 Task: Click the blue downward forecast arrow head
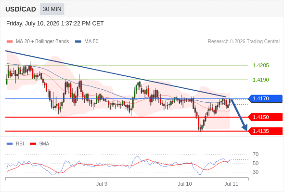(245, 128)
